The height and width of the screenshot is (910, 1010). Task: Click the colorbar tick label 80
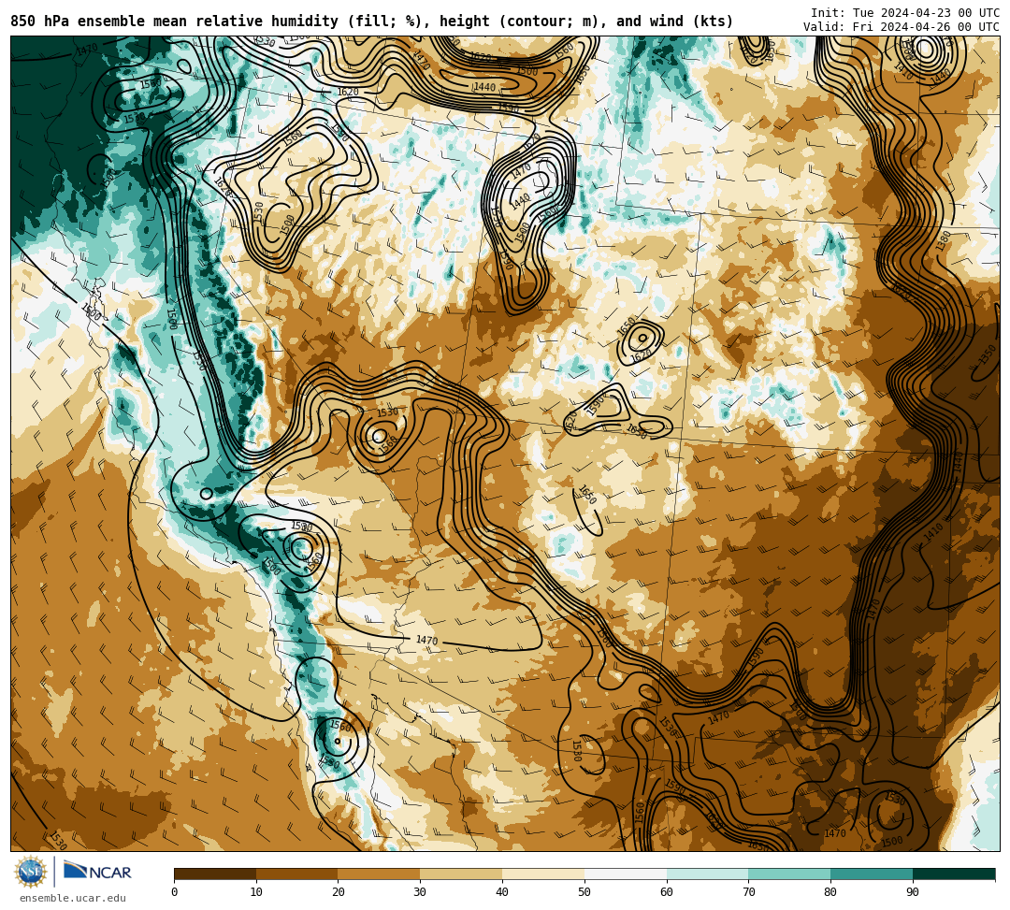click(831, 892)
